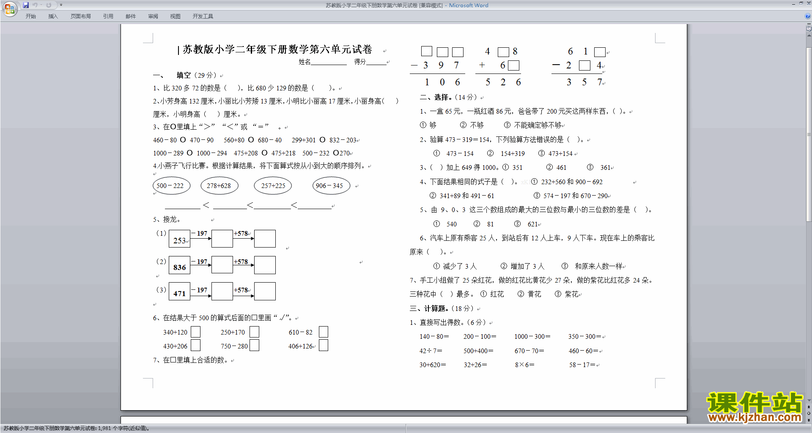Image resolution: width=812 pixels, height=433 pixels.
Task: Restore down the Word window
Action: click(x=801, y=3)
